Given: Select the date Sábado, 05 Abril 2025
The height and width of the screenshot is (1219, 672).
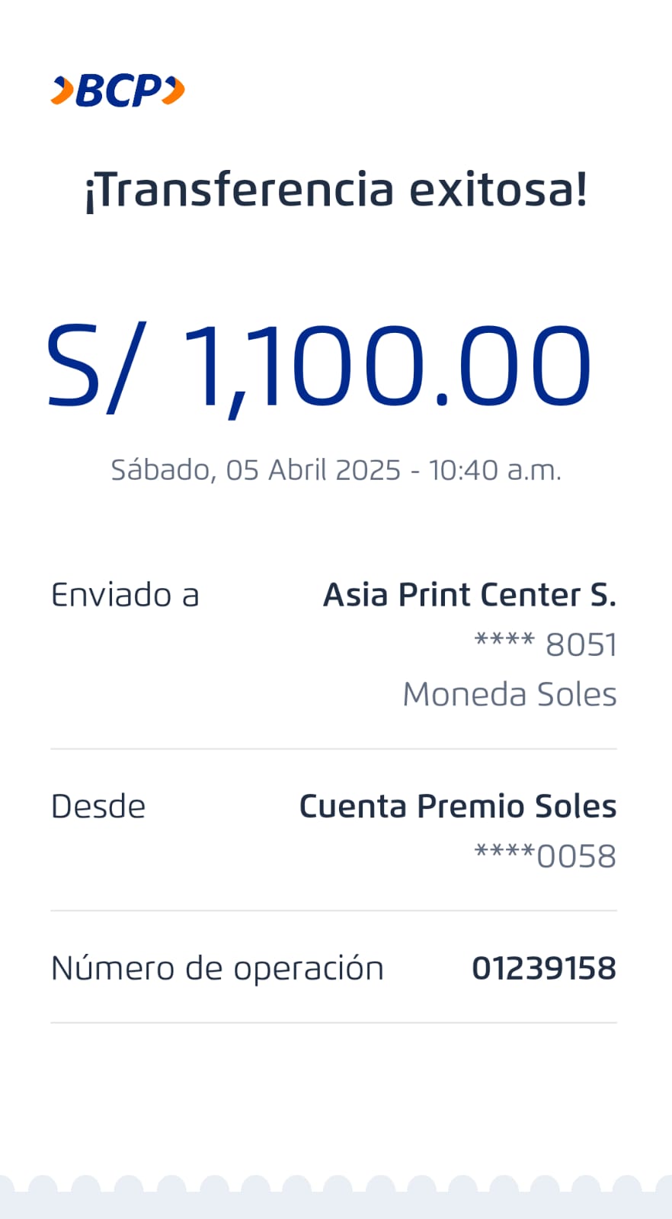Looking at the screenshot, I should coord(255,470).
